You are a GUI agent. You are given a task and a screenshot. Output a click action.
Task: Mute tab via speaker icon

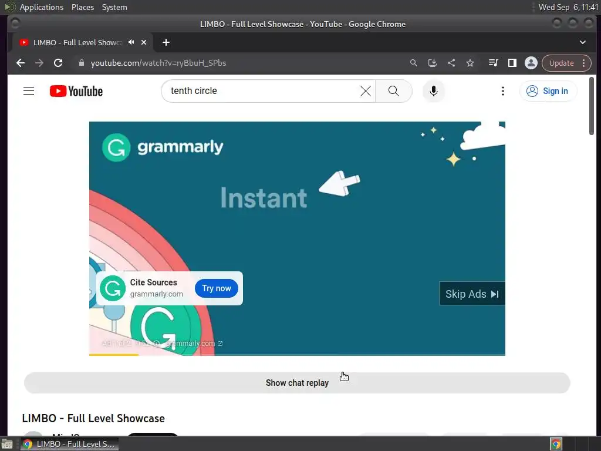[x=131, y=42]
